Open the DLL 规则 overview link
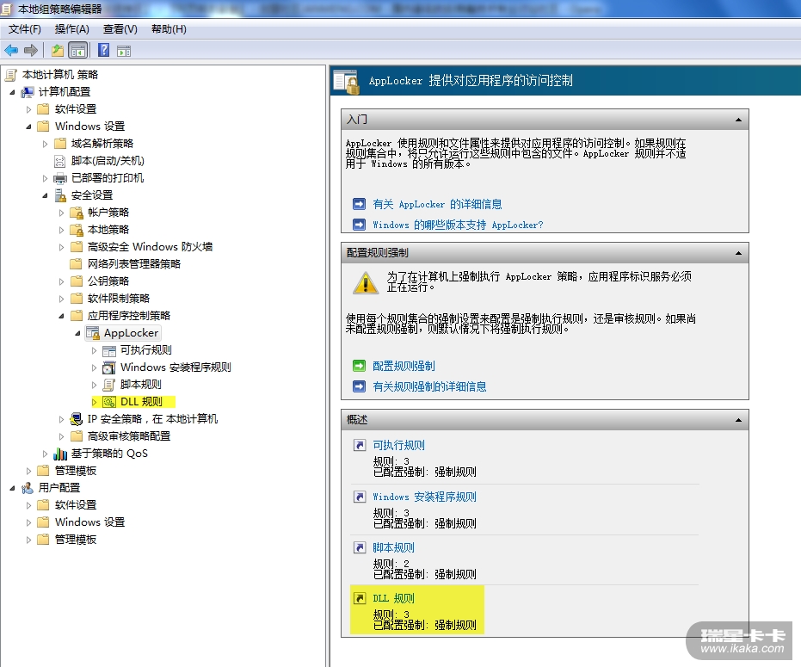Screen dimensions: 801x667 click(x=393, y=598)
